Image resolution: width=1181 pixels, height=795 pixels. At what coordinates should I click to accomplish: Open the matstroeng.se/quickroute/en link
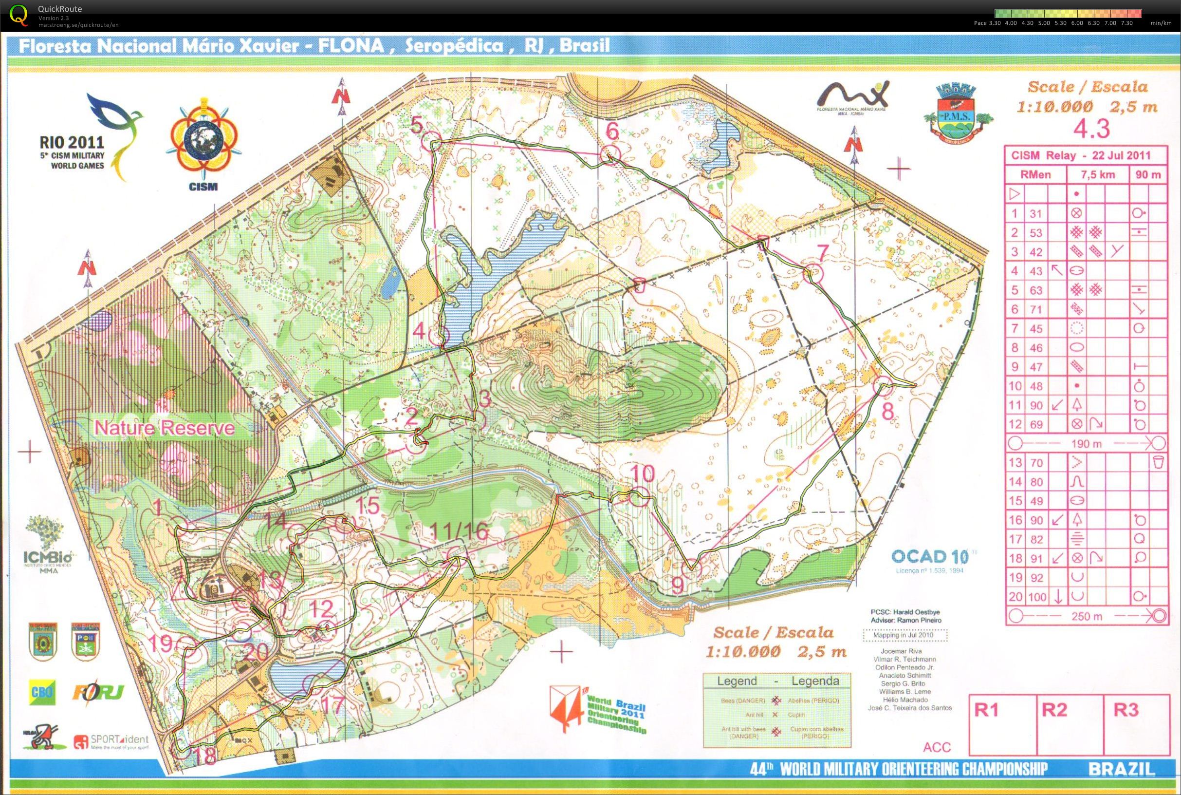(78, 25)
